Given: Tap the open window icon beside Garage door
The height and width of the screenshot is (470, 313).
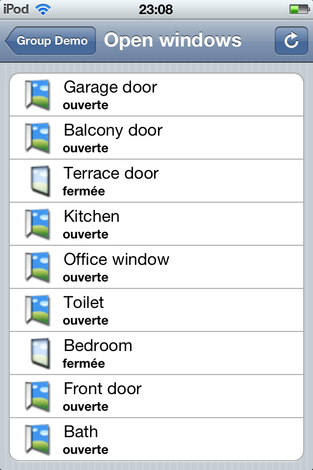Looking at the screenshot, I should (x=38, y=95).
